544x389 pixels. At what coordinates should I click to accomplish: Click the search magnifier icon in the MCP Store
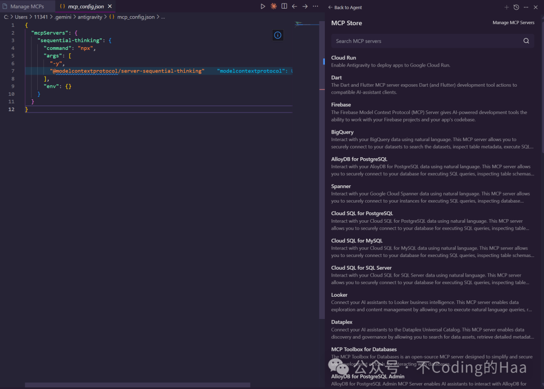point(526,41)
